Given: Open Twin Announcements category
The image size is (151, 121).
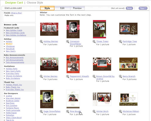Looking at the screenshot, I should point(15,62).
